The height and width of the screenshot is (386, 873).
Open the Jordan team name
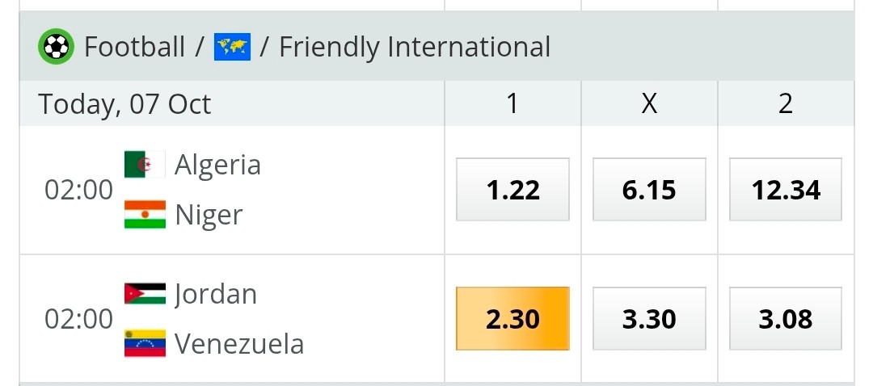216,294
